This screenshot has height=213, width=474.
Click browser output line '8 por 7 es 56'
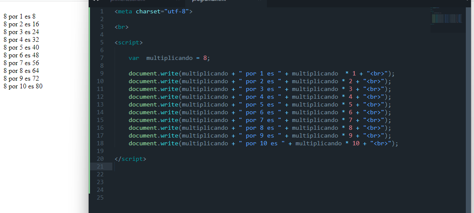22,63
